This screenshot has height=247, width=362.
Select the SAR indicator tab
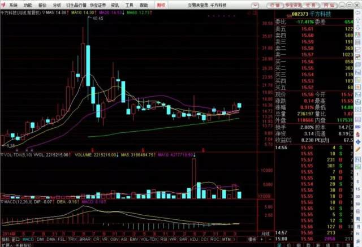pos(183,240)
